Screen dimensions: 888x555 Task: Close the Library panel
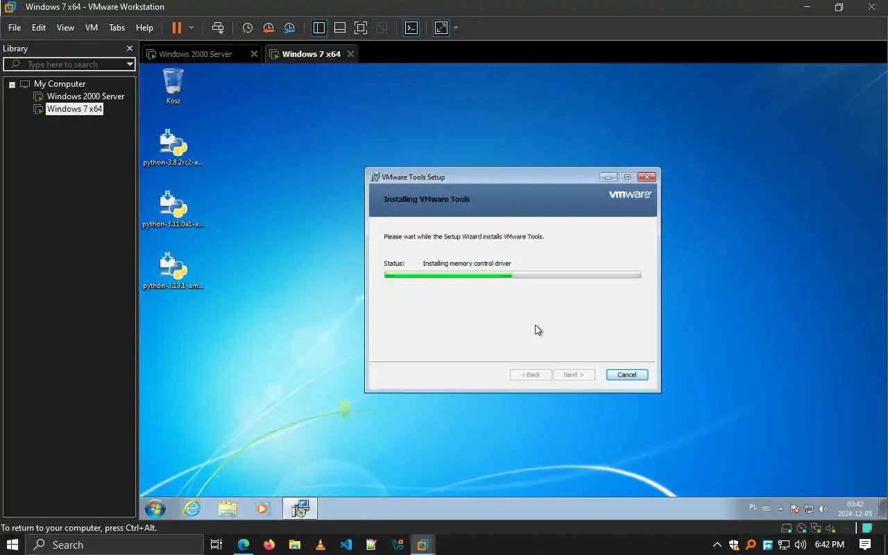click(129, 49)
